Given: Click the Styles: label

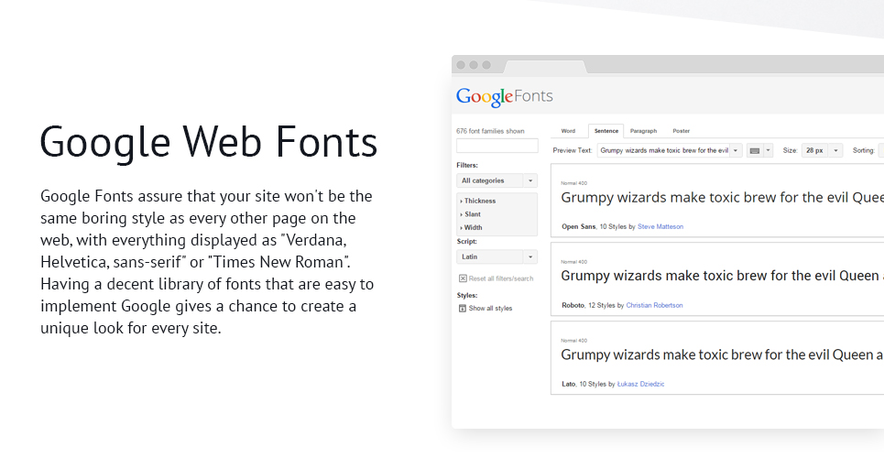Looking at the screenshot, I should click(x=467, y=296).
